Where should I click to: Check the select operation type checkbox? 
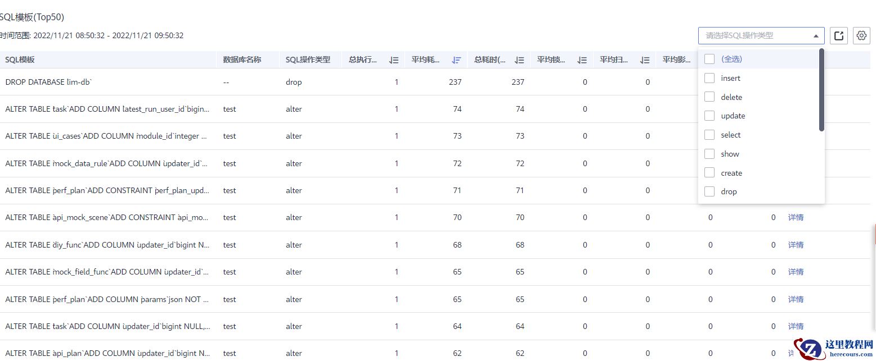pyautogui.click(x=709, y=135)
